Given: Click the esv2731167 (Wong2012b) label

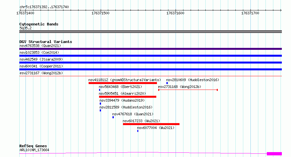Looking at the screenshot, I should point(41,73).
